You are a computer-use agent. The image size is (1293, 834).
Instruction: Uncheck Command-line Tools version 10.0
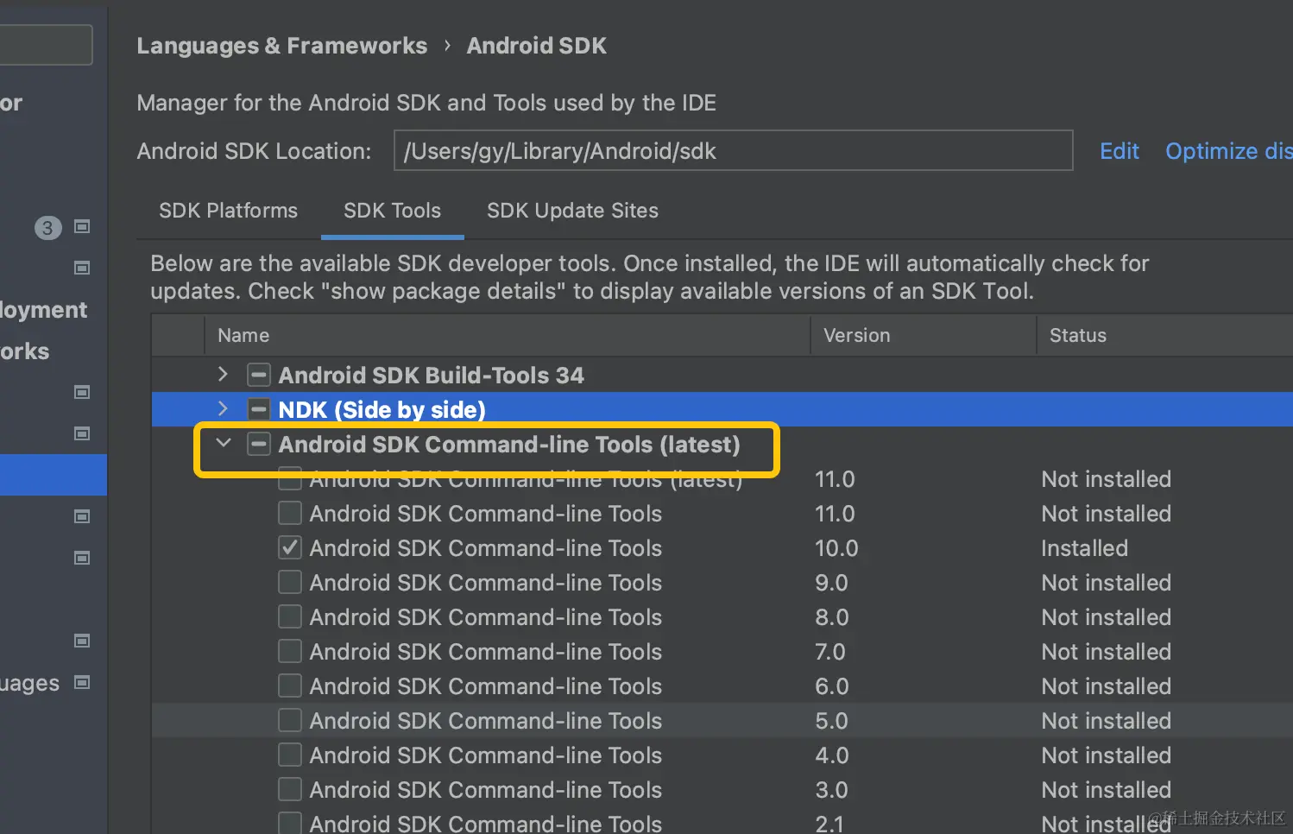(290, 547)
